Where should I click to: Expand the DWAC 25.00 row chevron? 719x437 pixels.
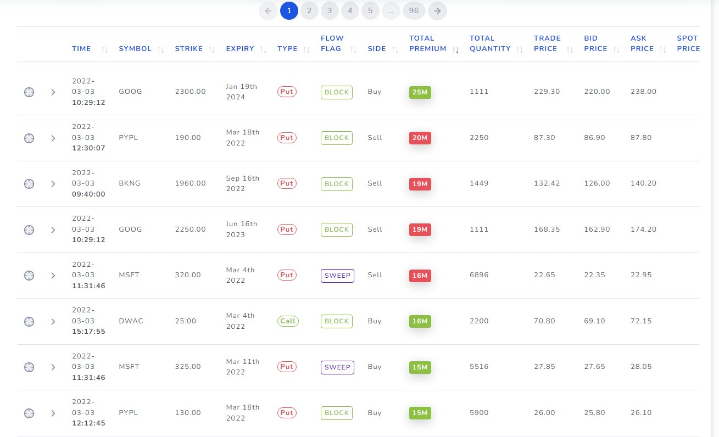pyautogui.click(x=53, y=321)
